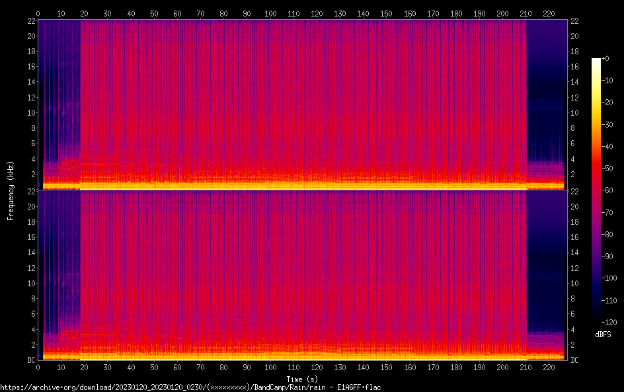The image size is (624, 392).
Task: Click the DC label at bottom-right of the lower channel
Action: (x=574, y=360)
